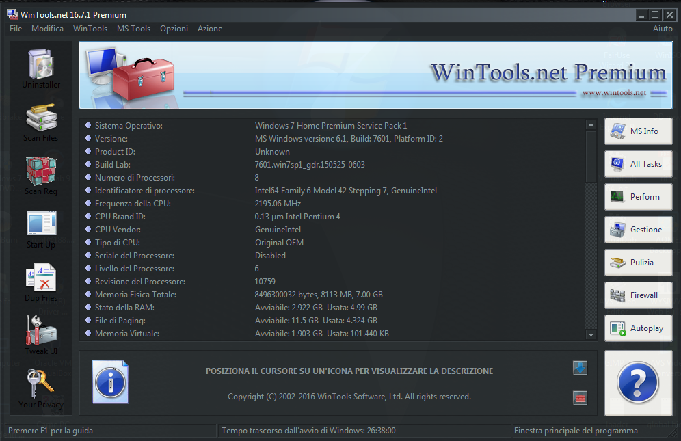The width and height of the screenshot is (681, 441).
Task: Open the Modifica menu
Action: click(47, 29)
